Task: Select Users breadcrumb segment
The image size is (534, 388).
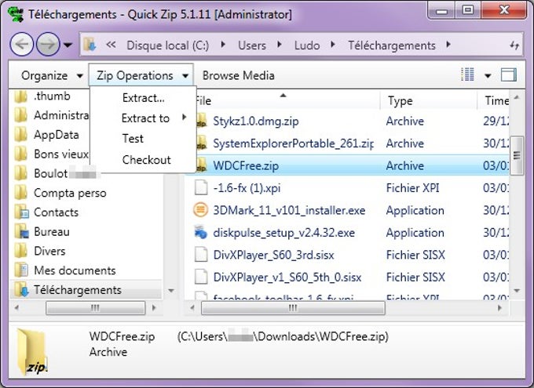Action: click(252, 45)
